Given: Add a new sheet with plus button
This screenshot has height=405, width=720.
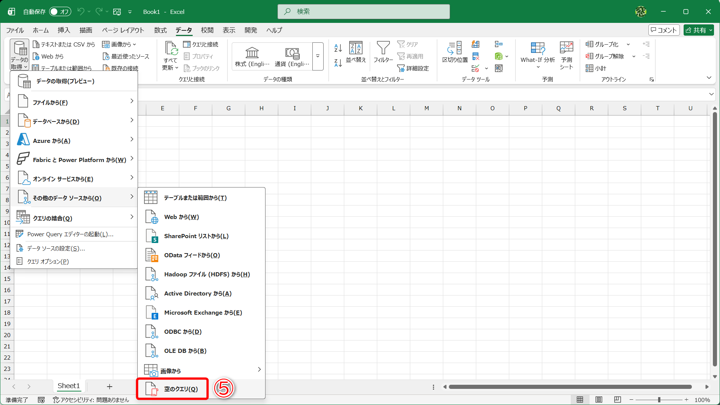Looking at the screenshot, I should click(x=109, y=386).
